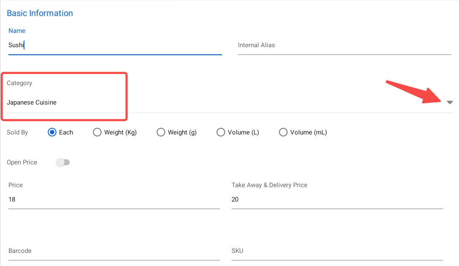Click the Name field containing Sushi
Screen dimensions: 459x266
point(115,45)
